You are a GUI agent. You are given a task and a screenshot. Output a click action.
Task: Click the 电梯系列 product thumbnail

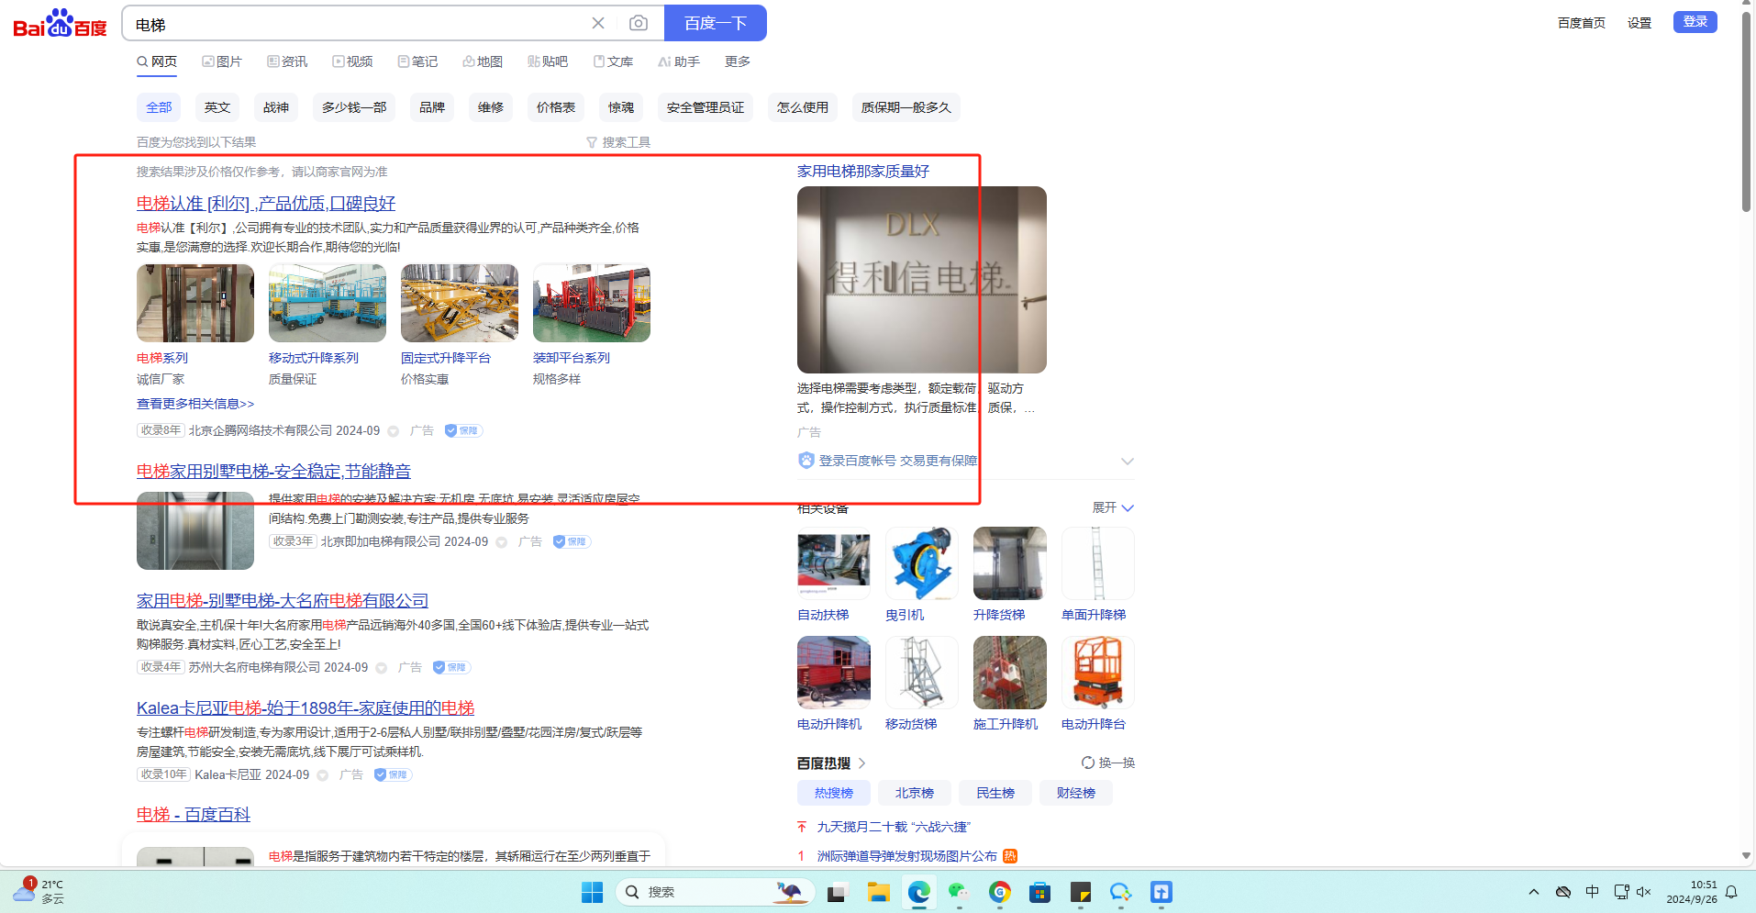tap(195, 303)
